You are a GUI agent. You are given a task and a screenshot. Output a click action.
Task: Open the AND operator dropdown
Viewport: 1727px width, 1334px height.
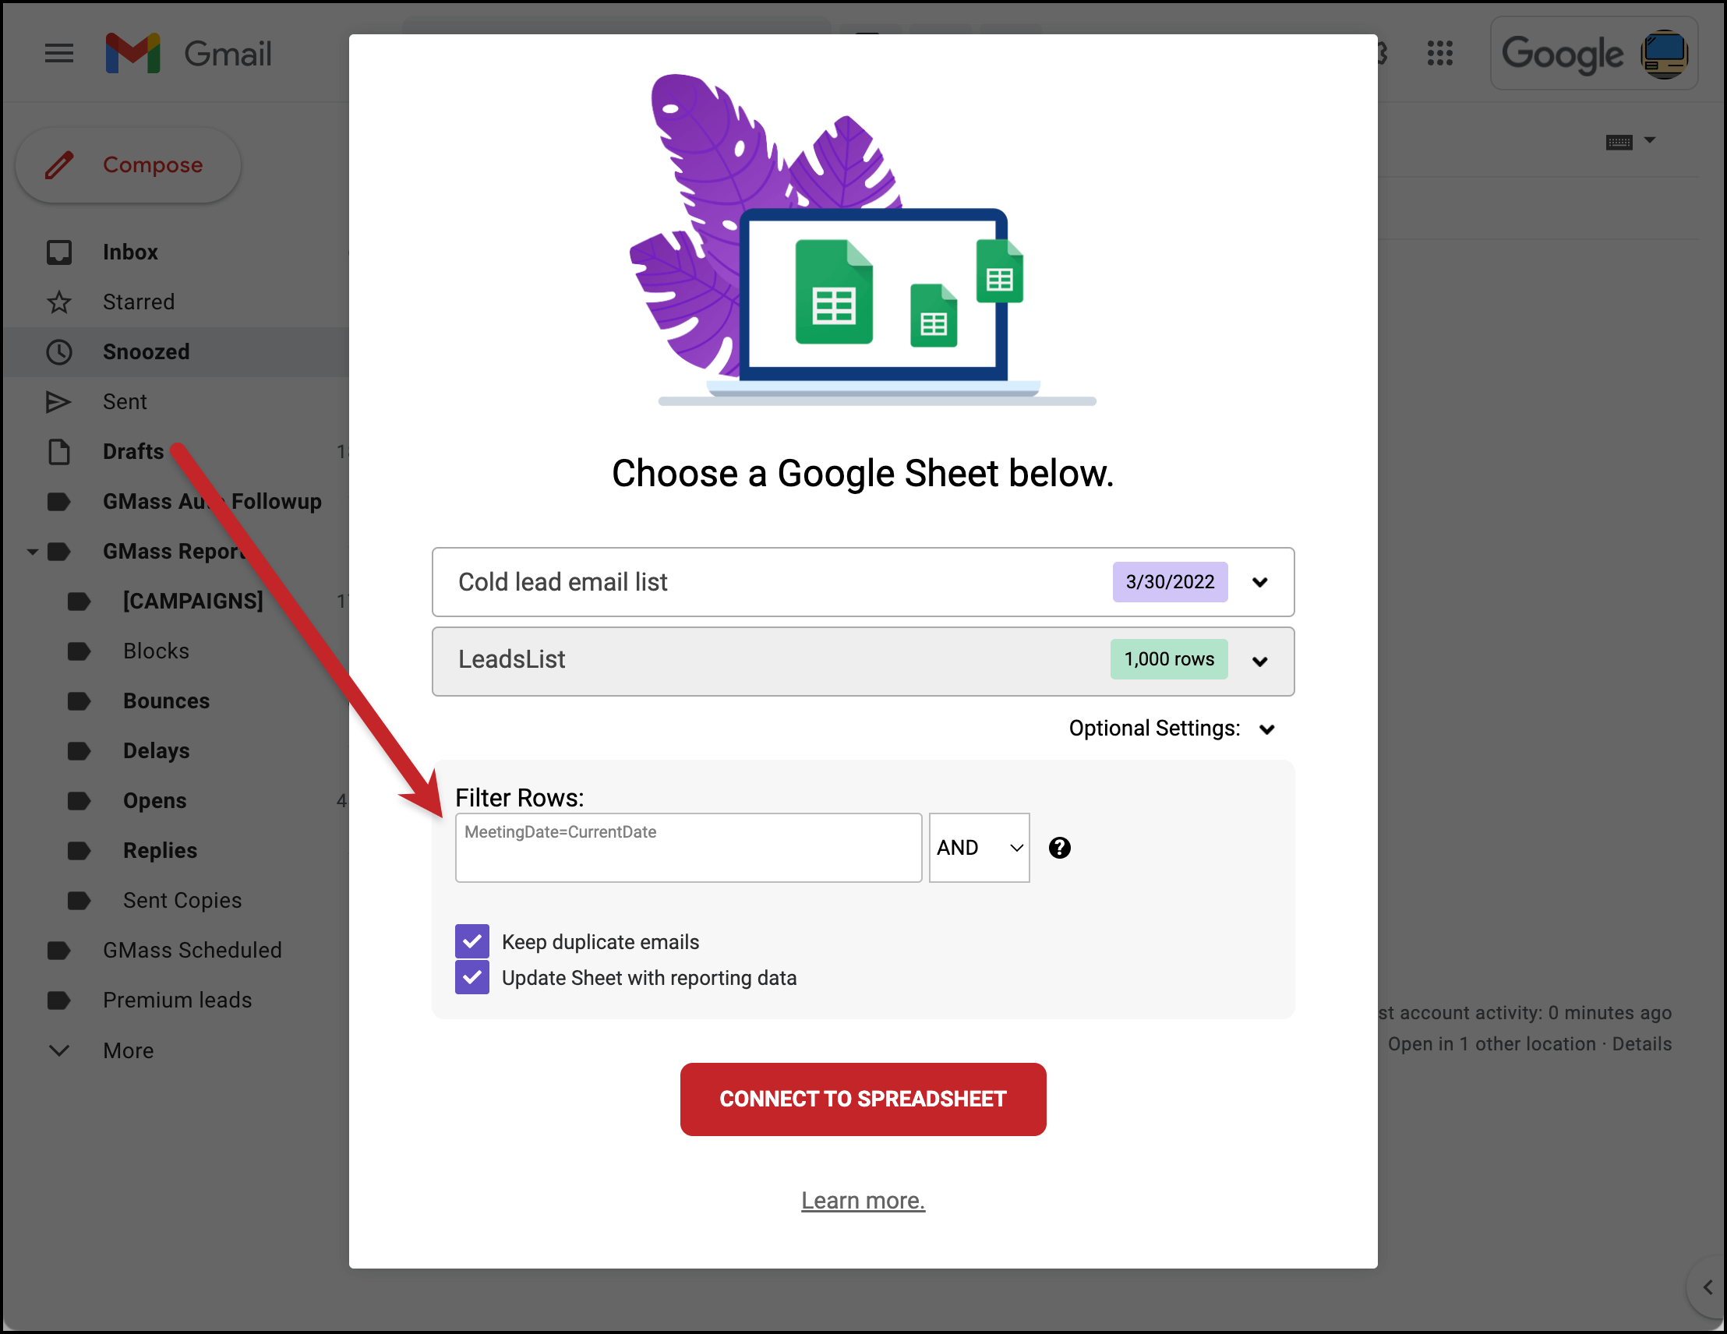[979, 848]
